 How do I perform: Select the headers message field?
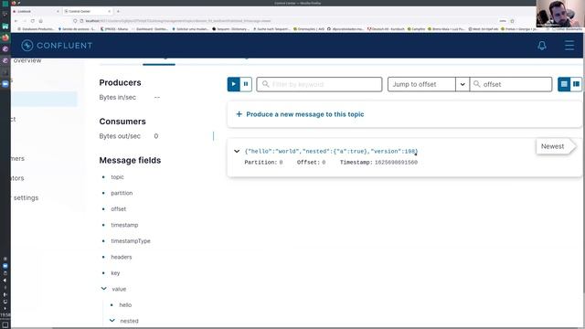coord(122,257)
